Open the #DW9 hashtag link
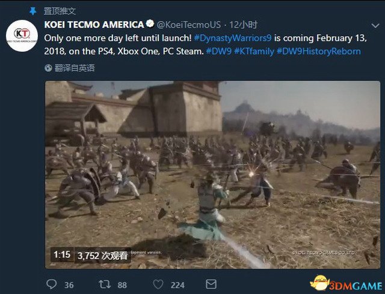This screenshot has height=294, width=385. pos(218,51)
